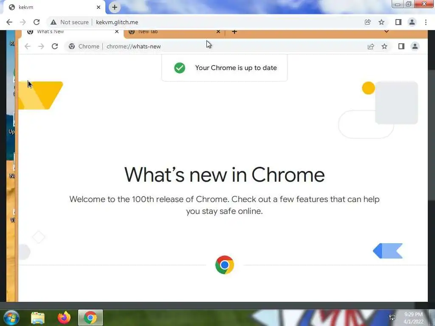Share this page using outer share icon

(367, 22)
